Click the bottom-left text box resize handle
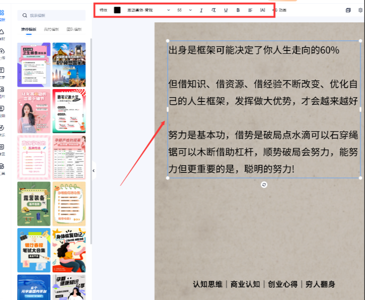The image size is (365, 300). pos(168,178)
